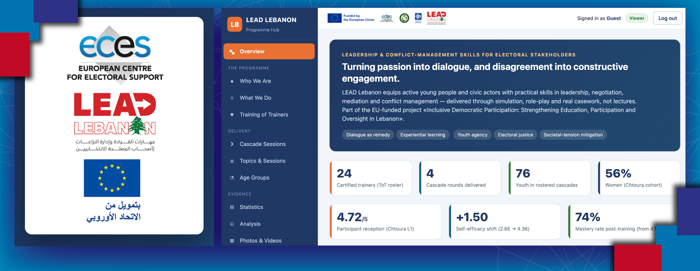The image size is (700, 271).
Task: Open the 56% Women Chtoura cohort card
Action: [x=639, y=178]
